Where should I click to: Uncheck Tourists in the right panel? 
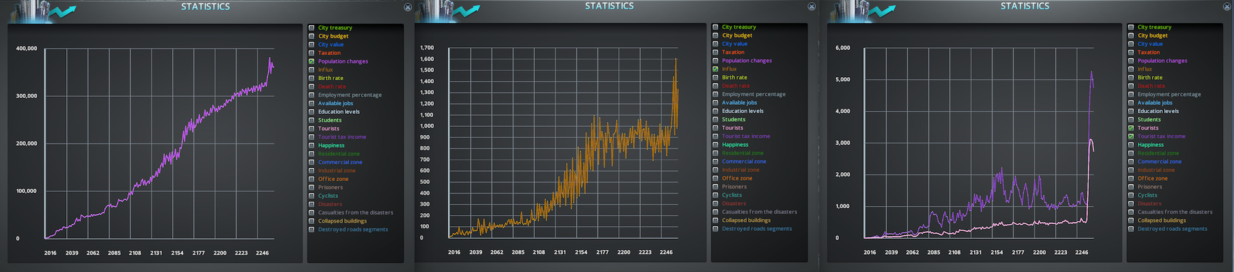coord(1131,128)
